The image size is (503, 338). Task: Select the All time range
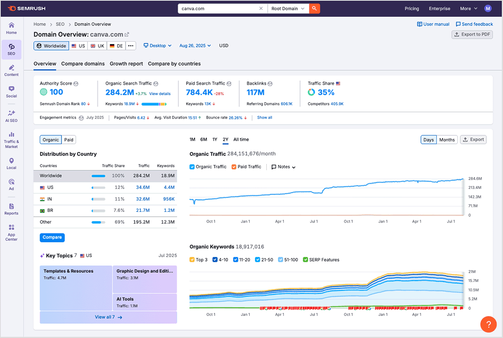coord(241,140)
